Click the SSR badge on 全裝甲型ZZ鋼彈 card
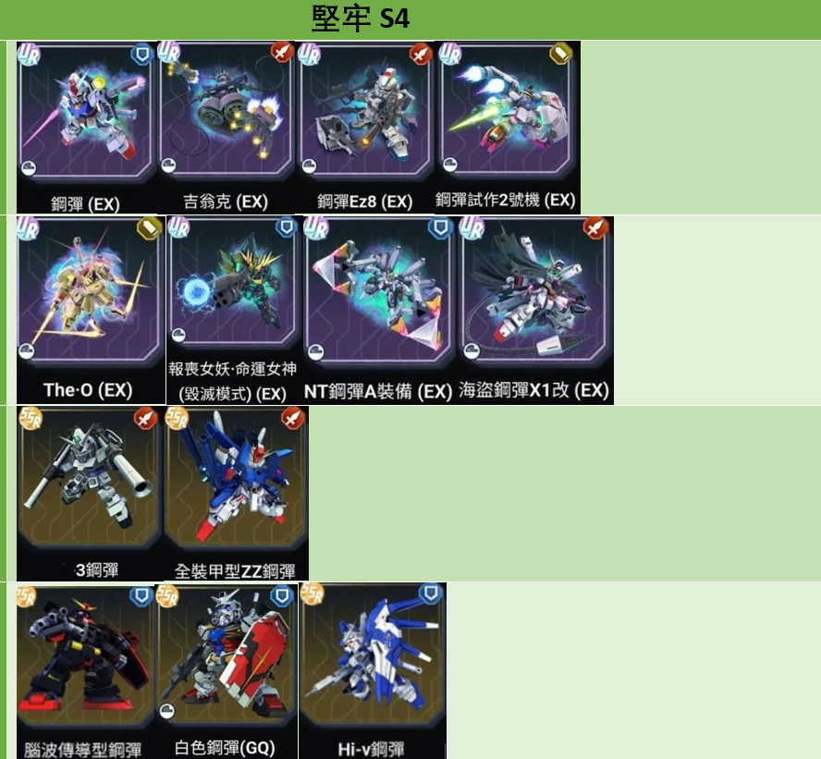This screenshot has width=821, height=759. pyautogui.click(x=177, y=418)
